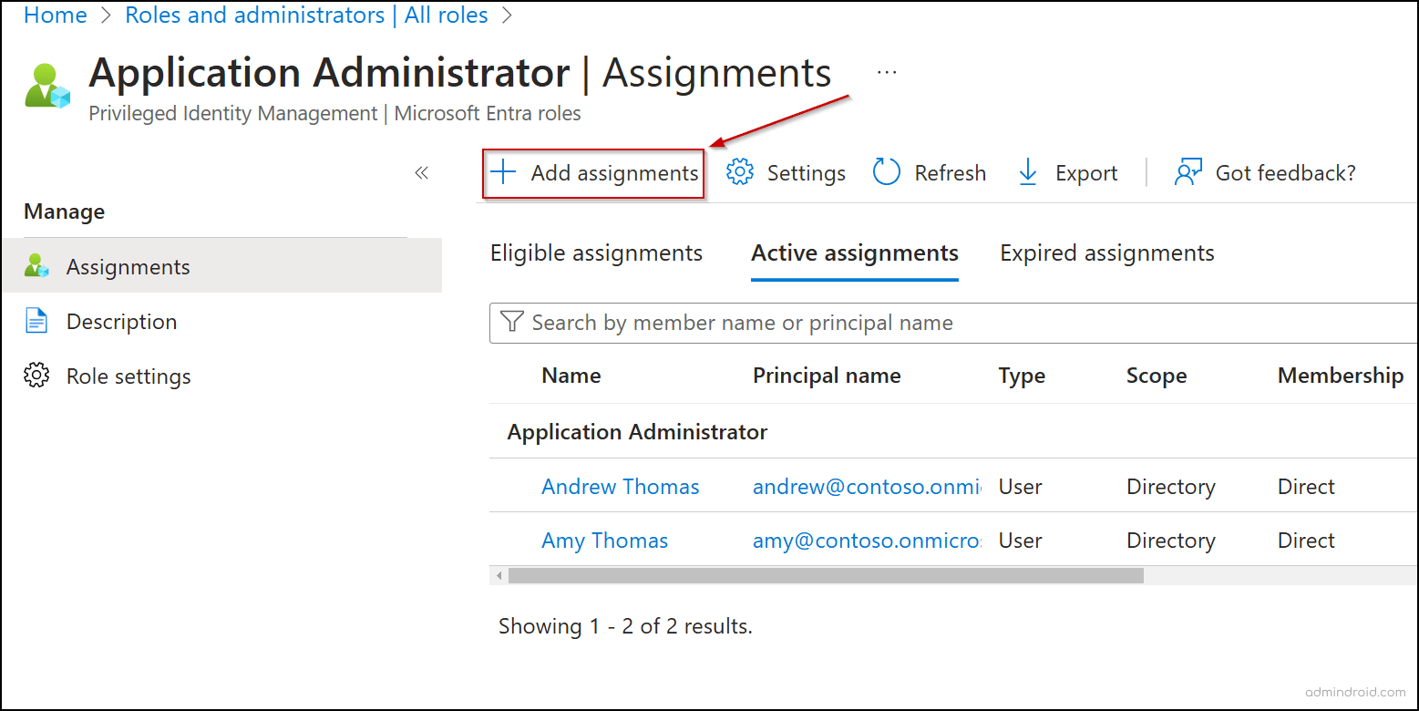Click the Description document icon in sidebar

[36, 322]
